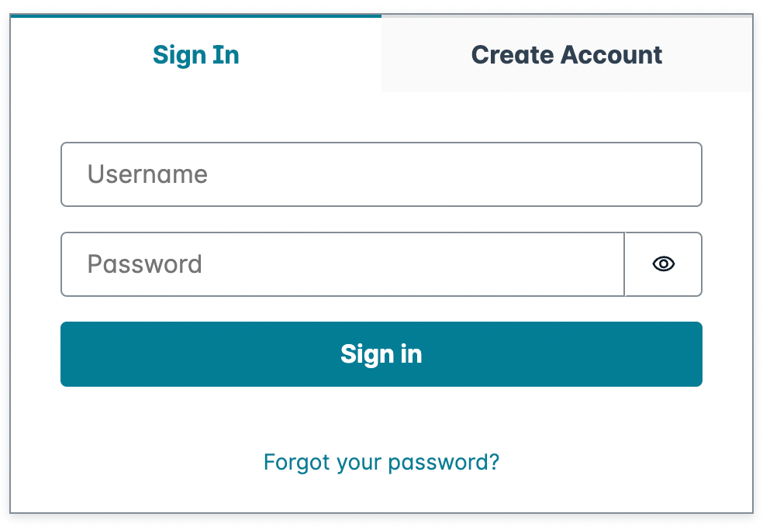Click inside the Username text box
Screen dimensions: 763x527
point(381,174)
